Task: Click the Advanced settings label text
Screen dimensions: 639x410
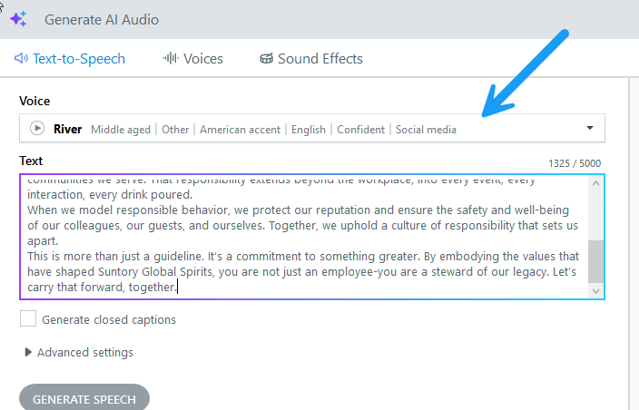Action: tap(85, 352)
